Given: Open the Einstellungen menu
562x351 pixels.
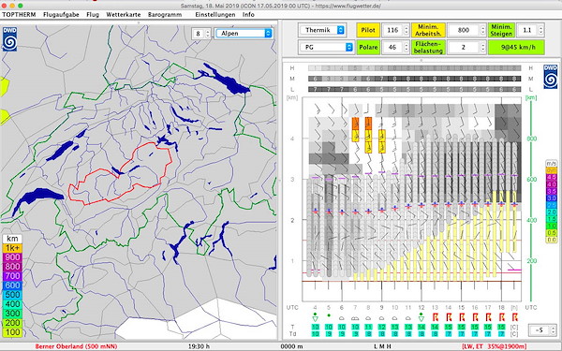Looking at the screenshot, I should [x=215, y=15].
